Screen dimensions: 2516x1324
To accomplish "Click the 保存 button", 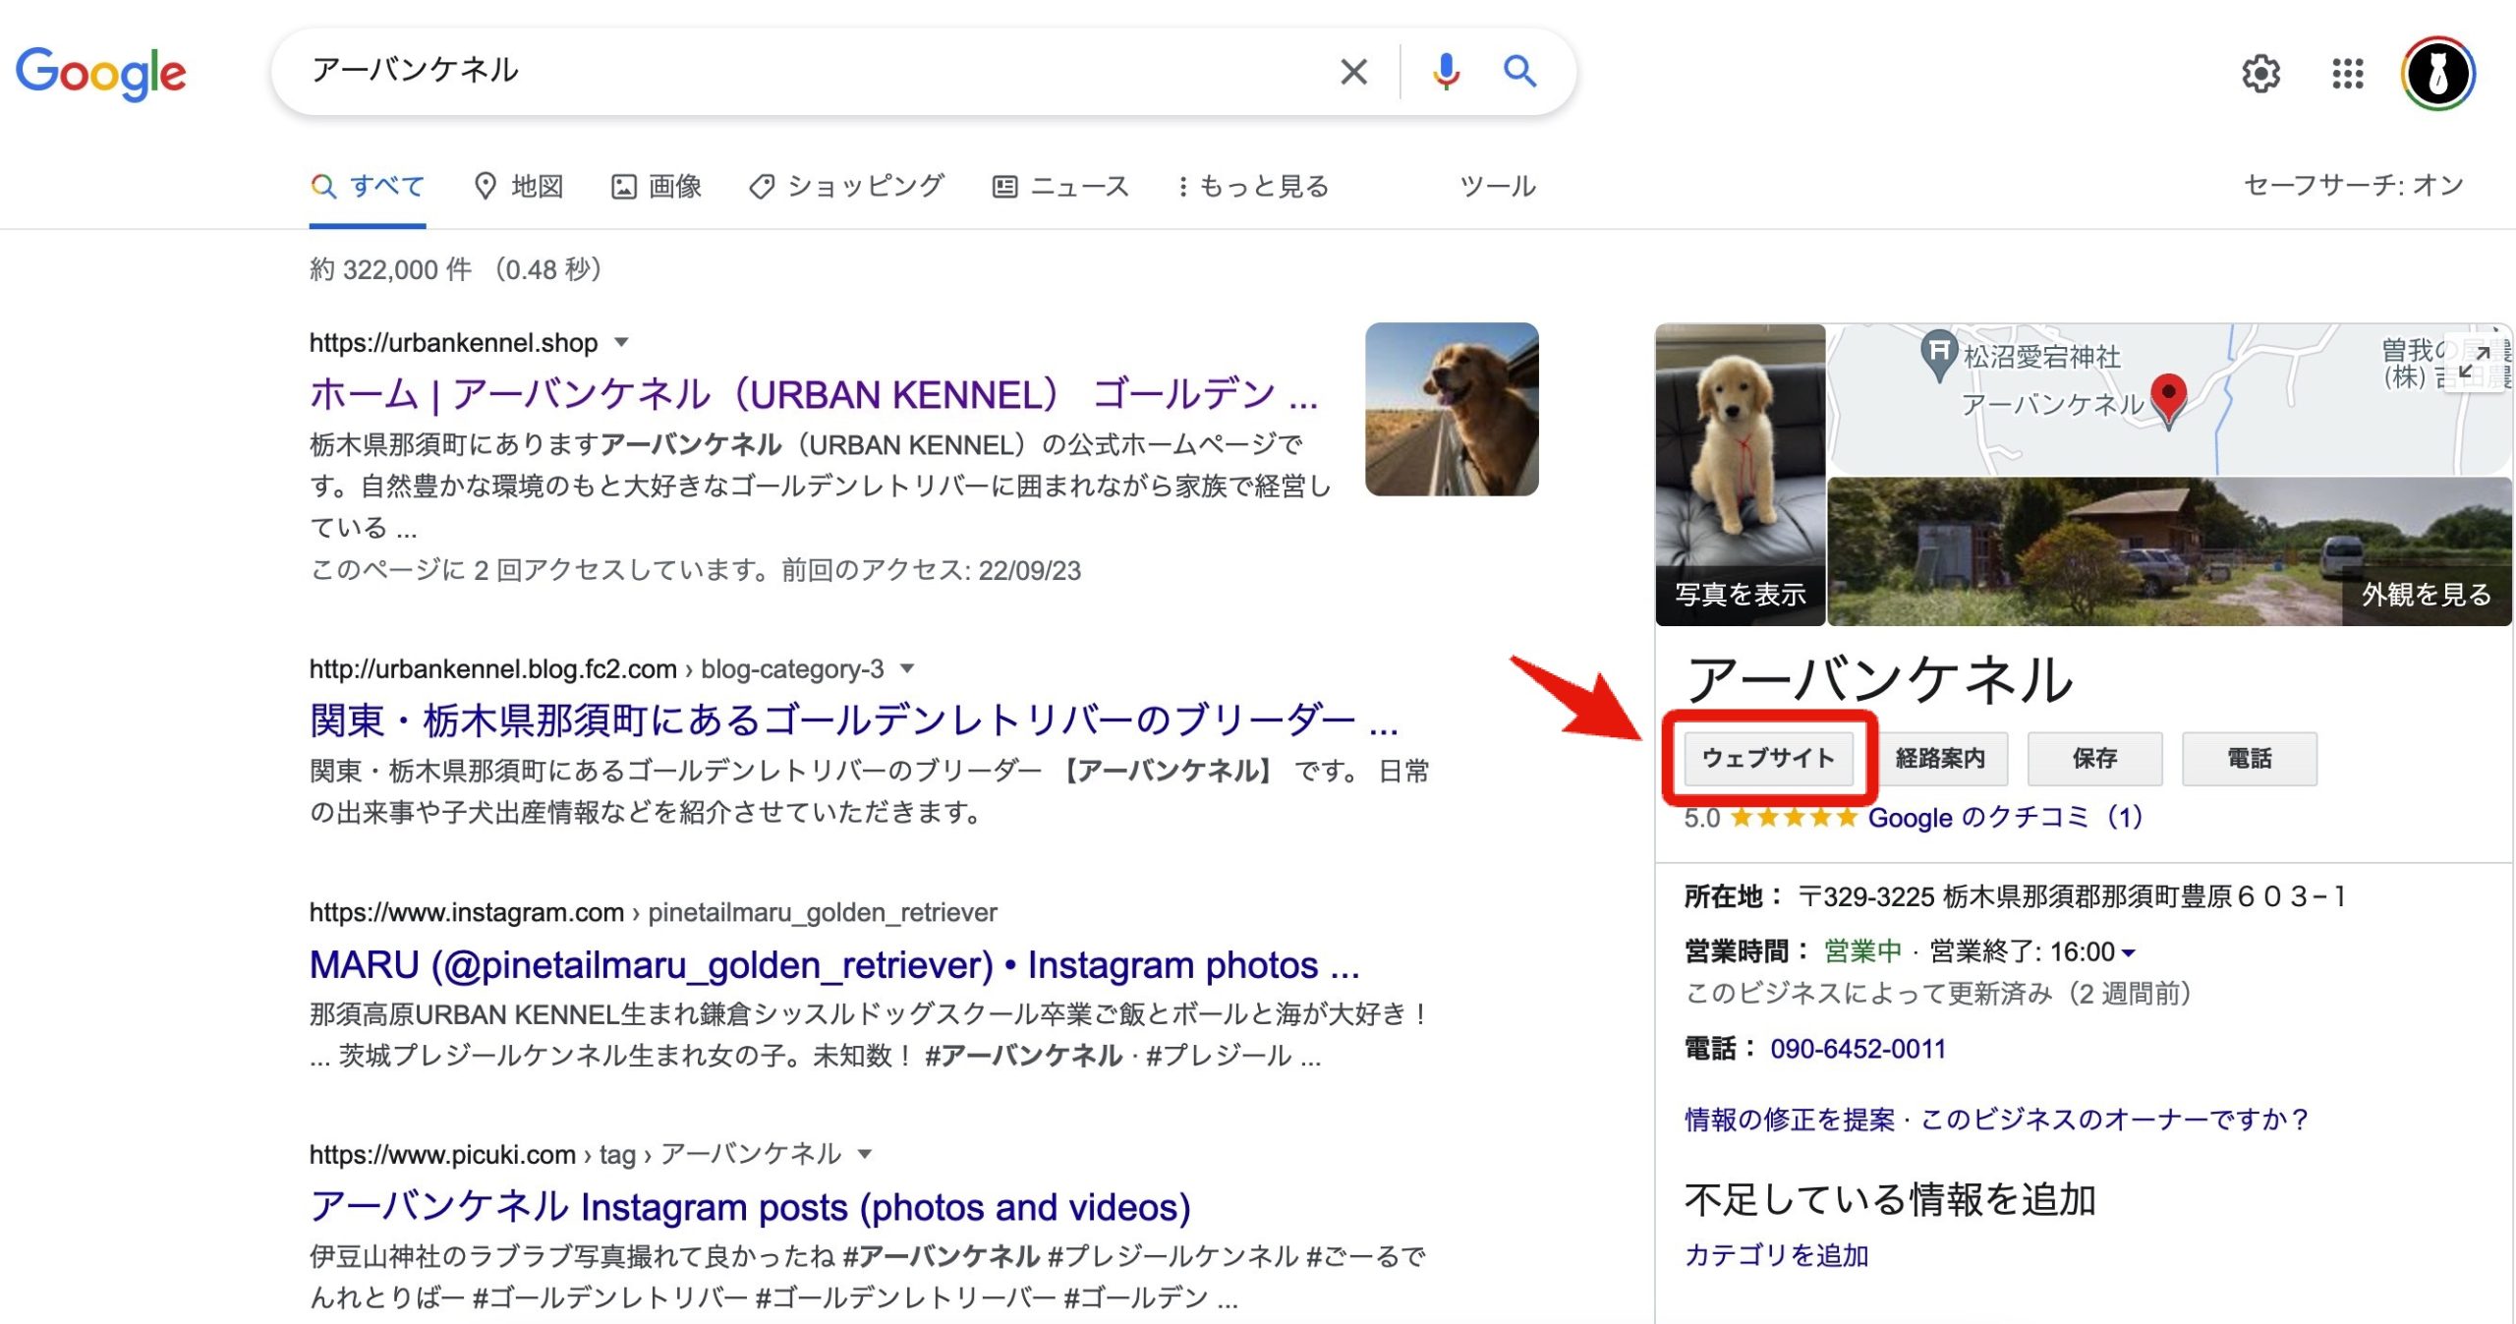I will coord(2094,758).
